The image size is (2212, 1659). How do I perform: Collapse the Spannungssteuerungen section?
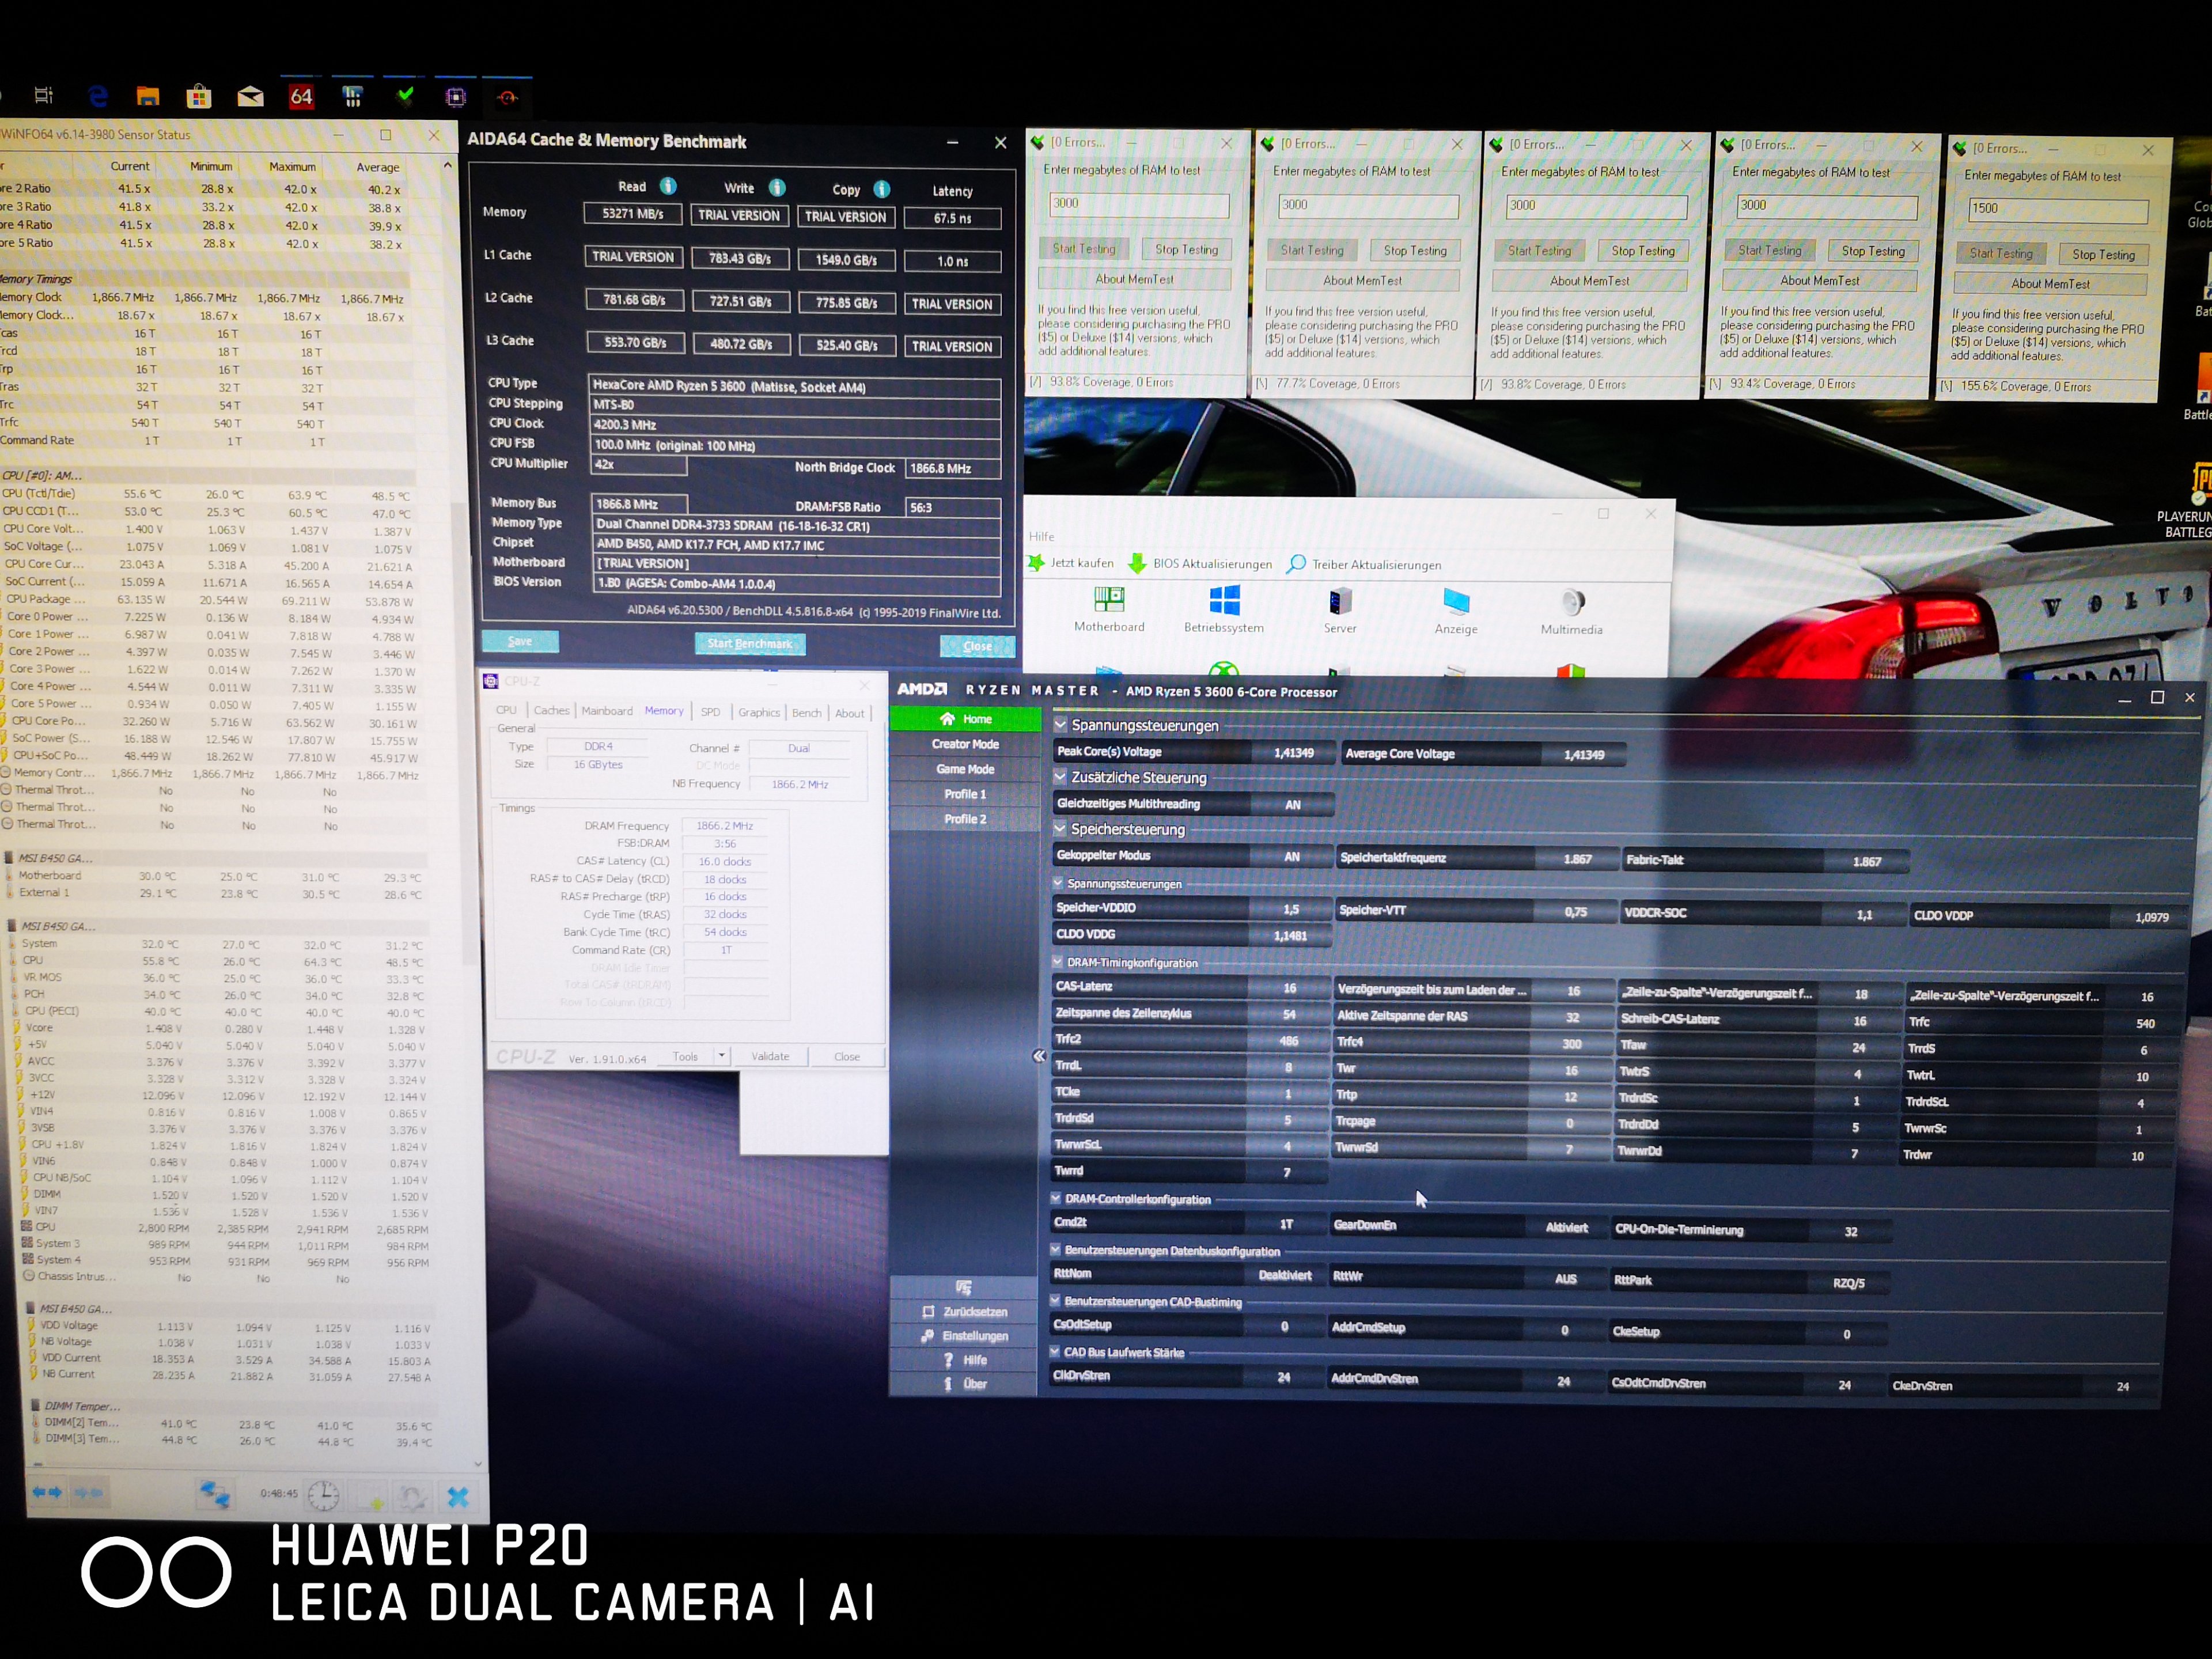tap(1061, 724)
